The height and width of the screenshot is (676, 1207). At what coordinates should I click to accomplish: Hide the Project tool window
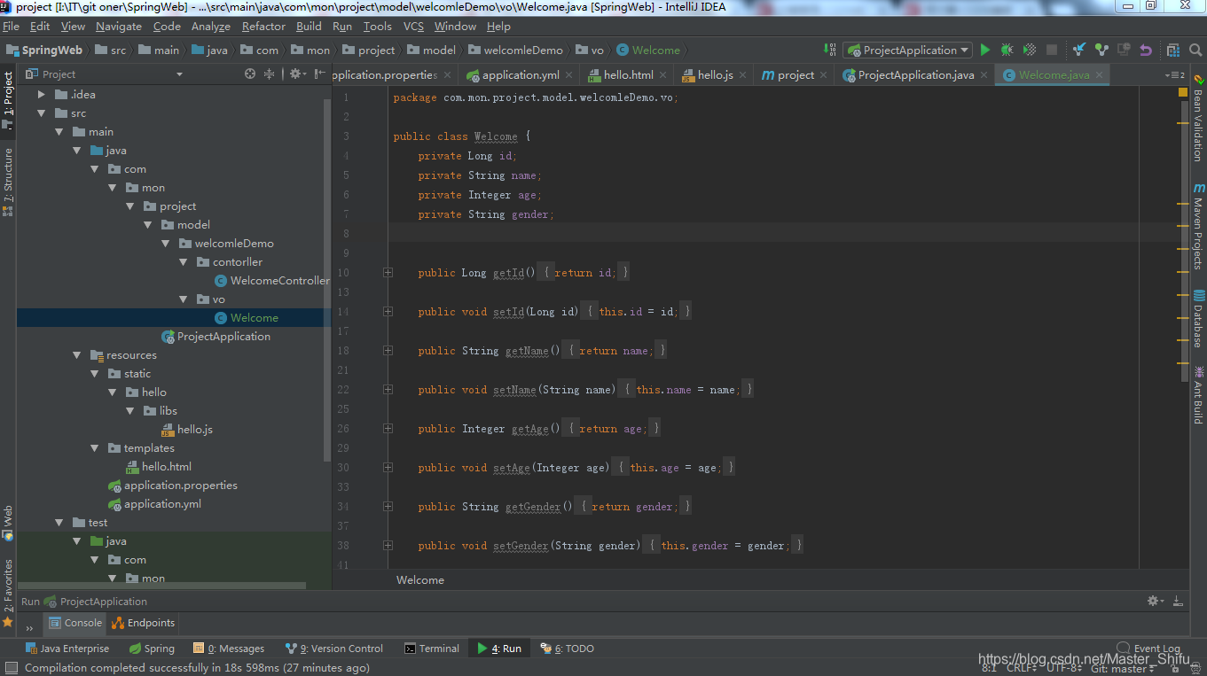pos(318,74)
